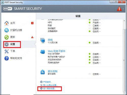Open the Web 和电子邮件 heading link
This screenshot has width=127, height=95.
[57, 51]
